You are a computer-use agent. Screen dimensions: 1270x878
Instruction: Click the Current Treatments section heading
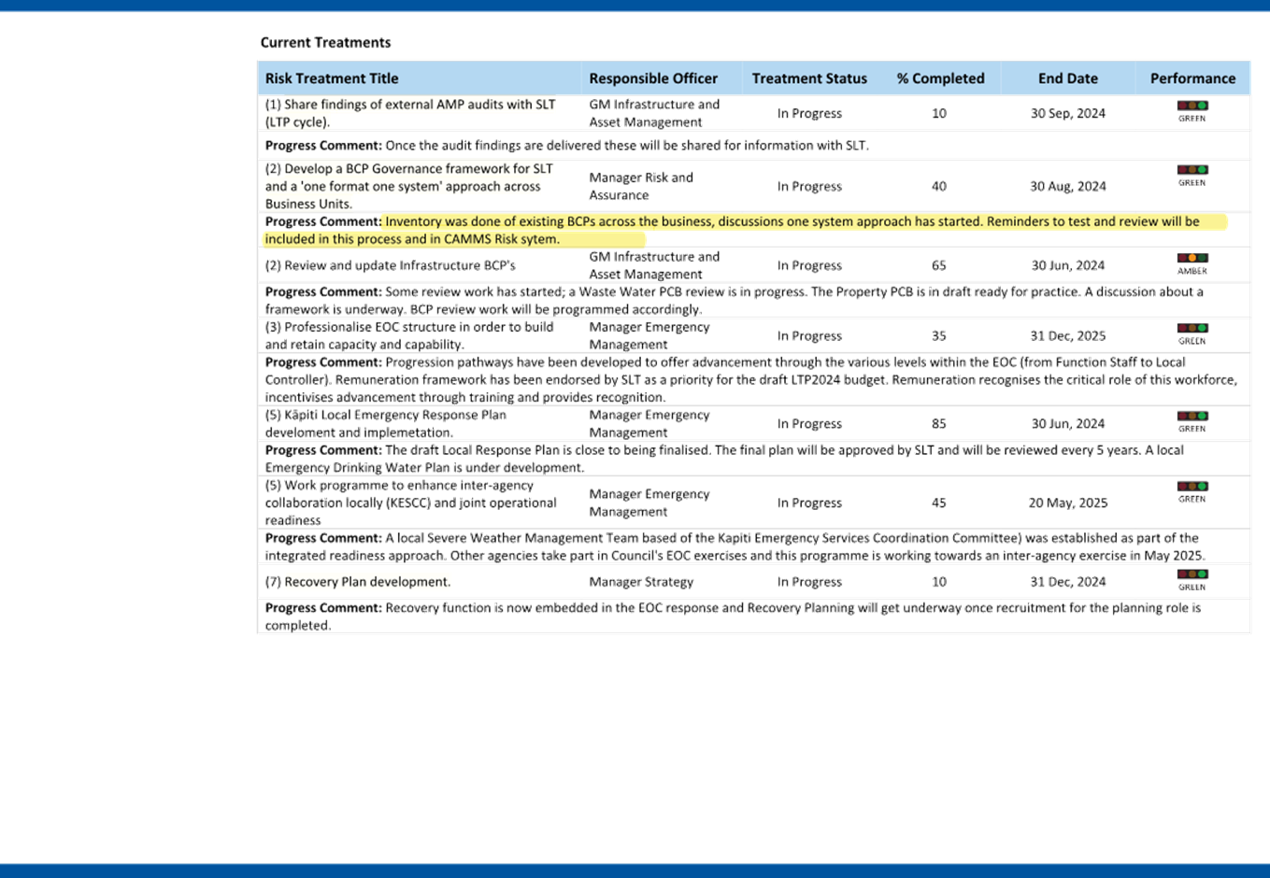click(x=325, y=43)
